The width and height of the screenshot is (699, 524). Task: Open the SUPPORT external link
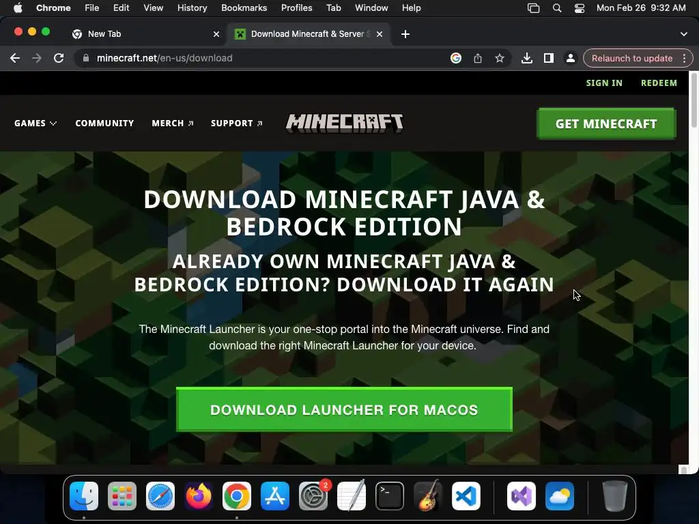click(237, 123)
